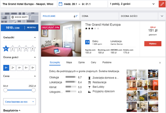Click the maximum price slider handle
Viewport: 166px width, 113px height.
coord(33,90)
